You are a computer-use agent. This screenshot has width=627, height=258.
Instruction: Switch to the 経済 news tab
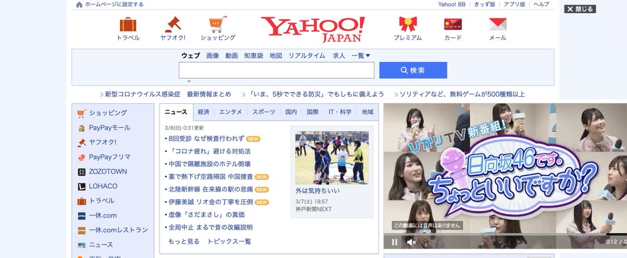click(204, 112)
